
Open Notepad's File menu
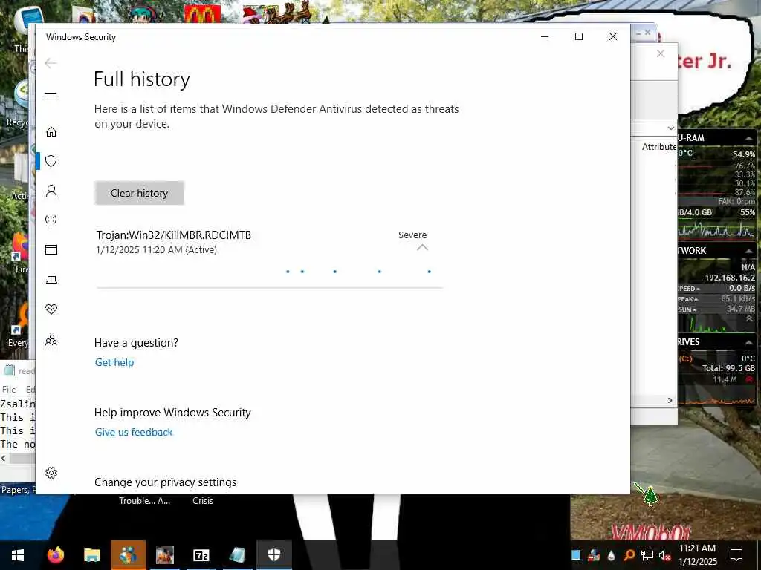(x=9, y=389)
